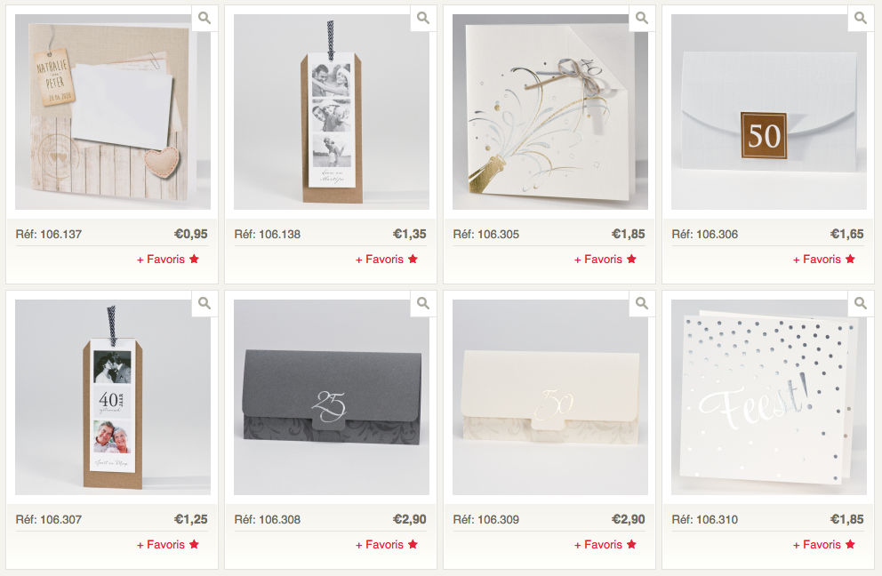Screen dimensions: 882x576
Task: Add card 106.138 to Favoris
Action: point(387,260)
